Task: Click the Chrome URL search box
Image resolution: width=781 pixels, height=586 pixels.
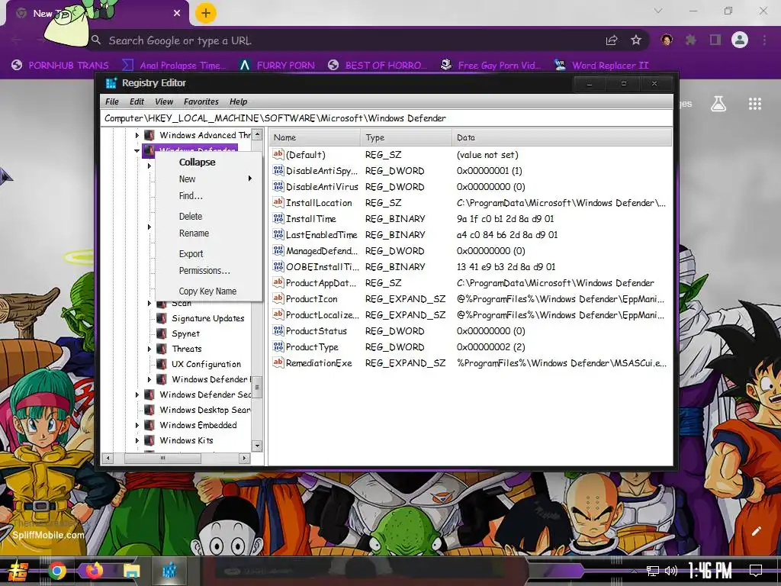Action: tap(344, 40)
